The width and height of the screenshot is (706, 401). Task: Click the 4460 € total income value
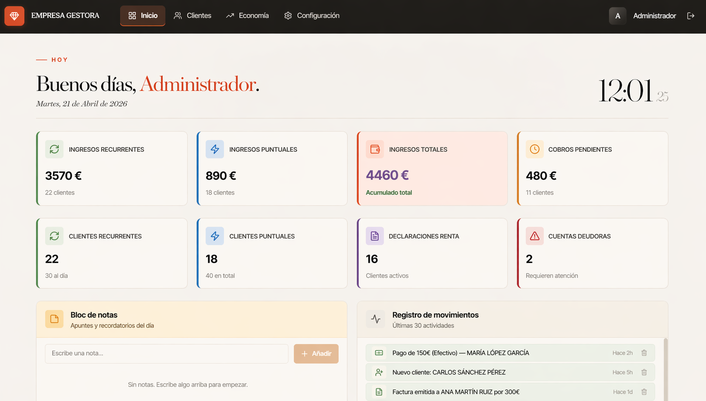(387, 175)
